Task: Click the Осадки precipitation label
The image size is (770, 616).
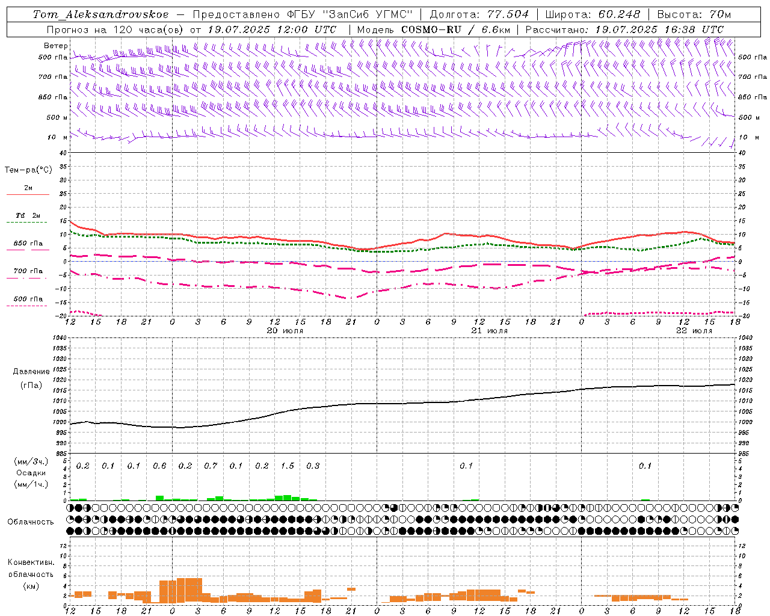Action: pyautogui.click(x=31, y=473)
